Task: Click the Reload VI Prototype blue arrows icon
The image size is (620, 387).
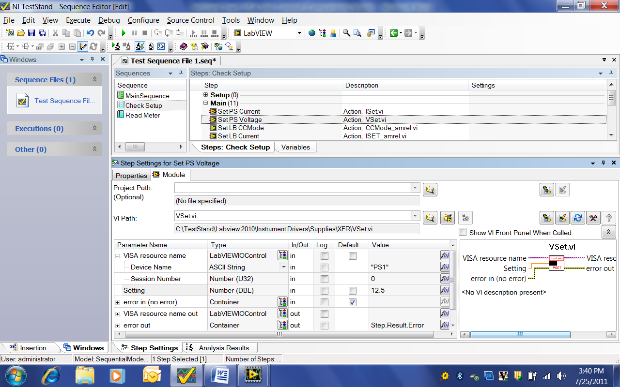Action: (578, 218)
